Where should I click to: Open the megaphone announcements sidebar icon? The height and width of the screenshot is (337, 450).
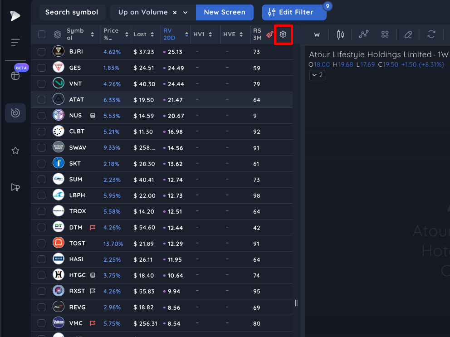[15, 187]
